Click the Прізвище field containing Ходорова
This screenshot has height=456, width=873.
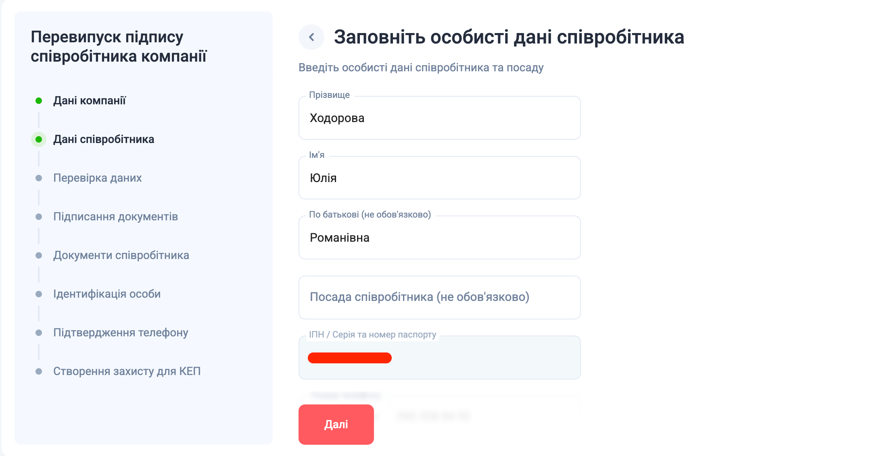point(440,118)
